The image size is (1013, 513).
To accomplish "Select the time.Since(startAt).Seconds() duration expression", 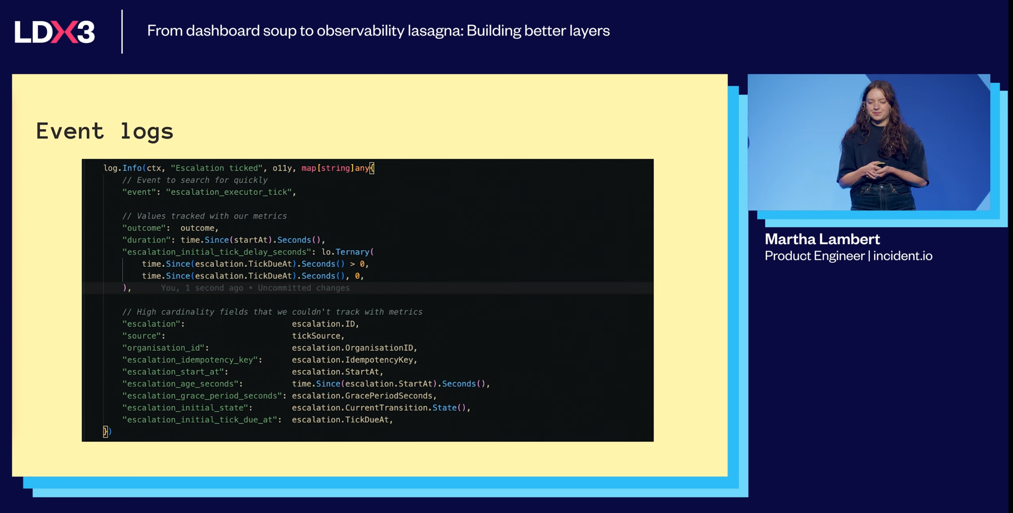I will point(253,240).
